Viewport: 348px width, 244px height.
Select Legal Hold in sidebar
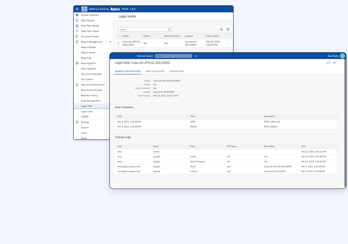tap(87, 106)
